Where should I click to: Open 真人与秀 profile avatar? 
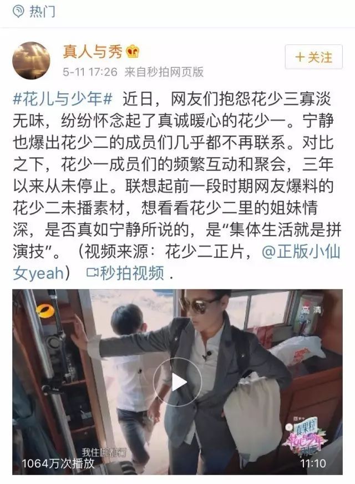pos(31,61)
